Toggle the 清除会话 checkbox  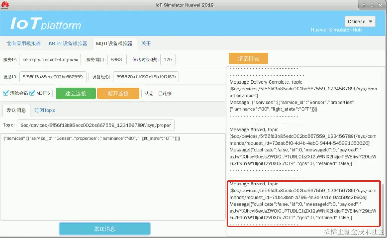click(6, 93)
